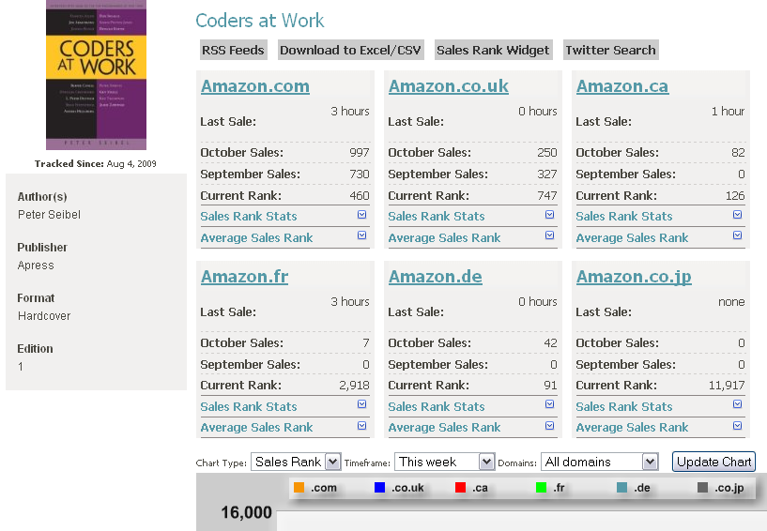Click Amazon.co.uk Current Rank value 747
767x531 pixels.
point(547,195)
